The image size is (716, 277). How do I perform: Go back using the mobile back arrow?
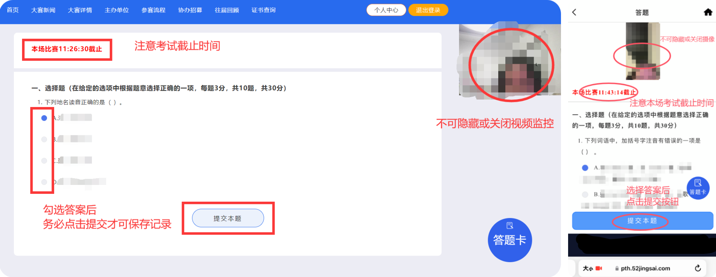tap(574, 12)
